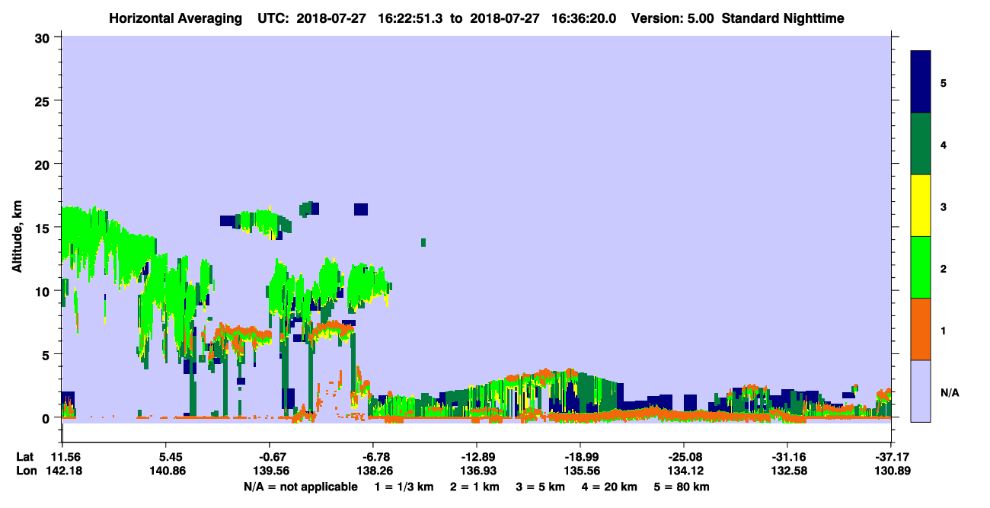The image size is (990, 508).
Task: Click the longitude value 132.58
Action: 787,471
